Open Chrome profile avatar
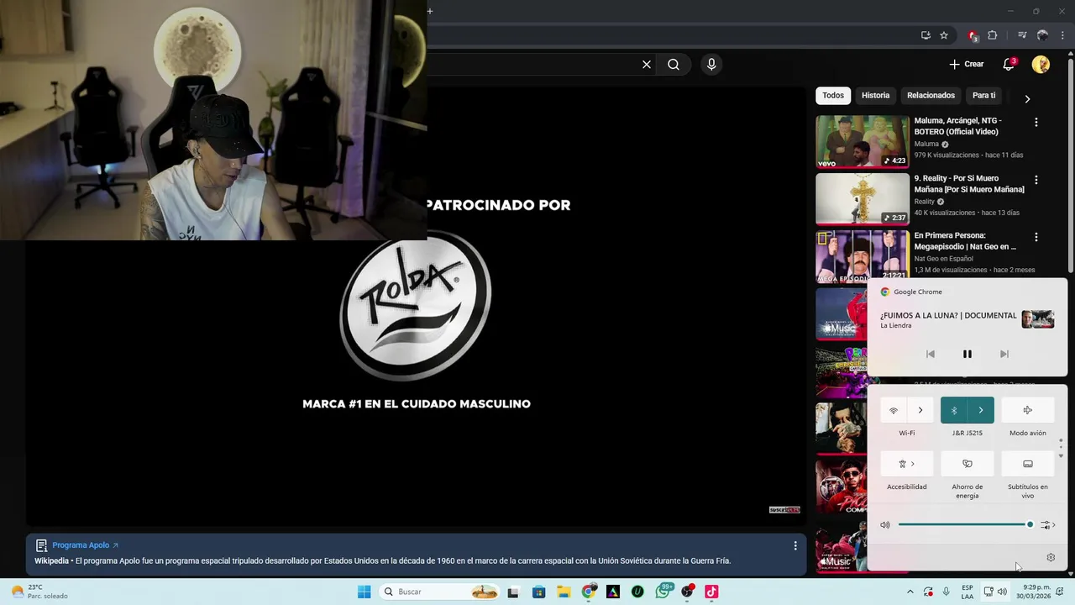Image resolution: width=1075 pixels, height=605 pixels. 1042,35
